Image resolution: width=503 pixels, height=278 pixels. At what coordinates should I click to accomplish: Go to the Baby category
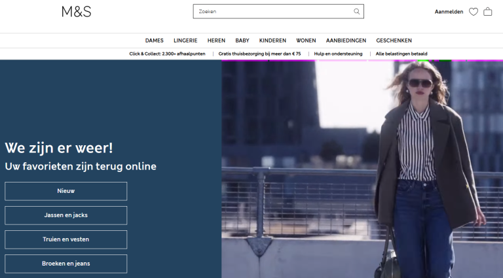[242, 41]
